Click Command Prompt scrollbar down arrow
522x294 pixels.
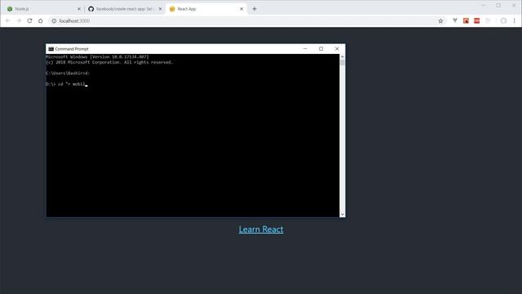(x=343, y=214)
